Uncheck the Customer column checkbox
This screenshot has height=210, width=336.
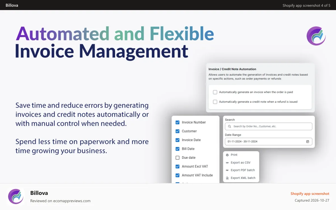pos(177,131)
